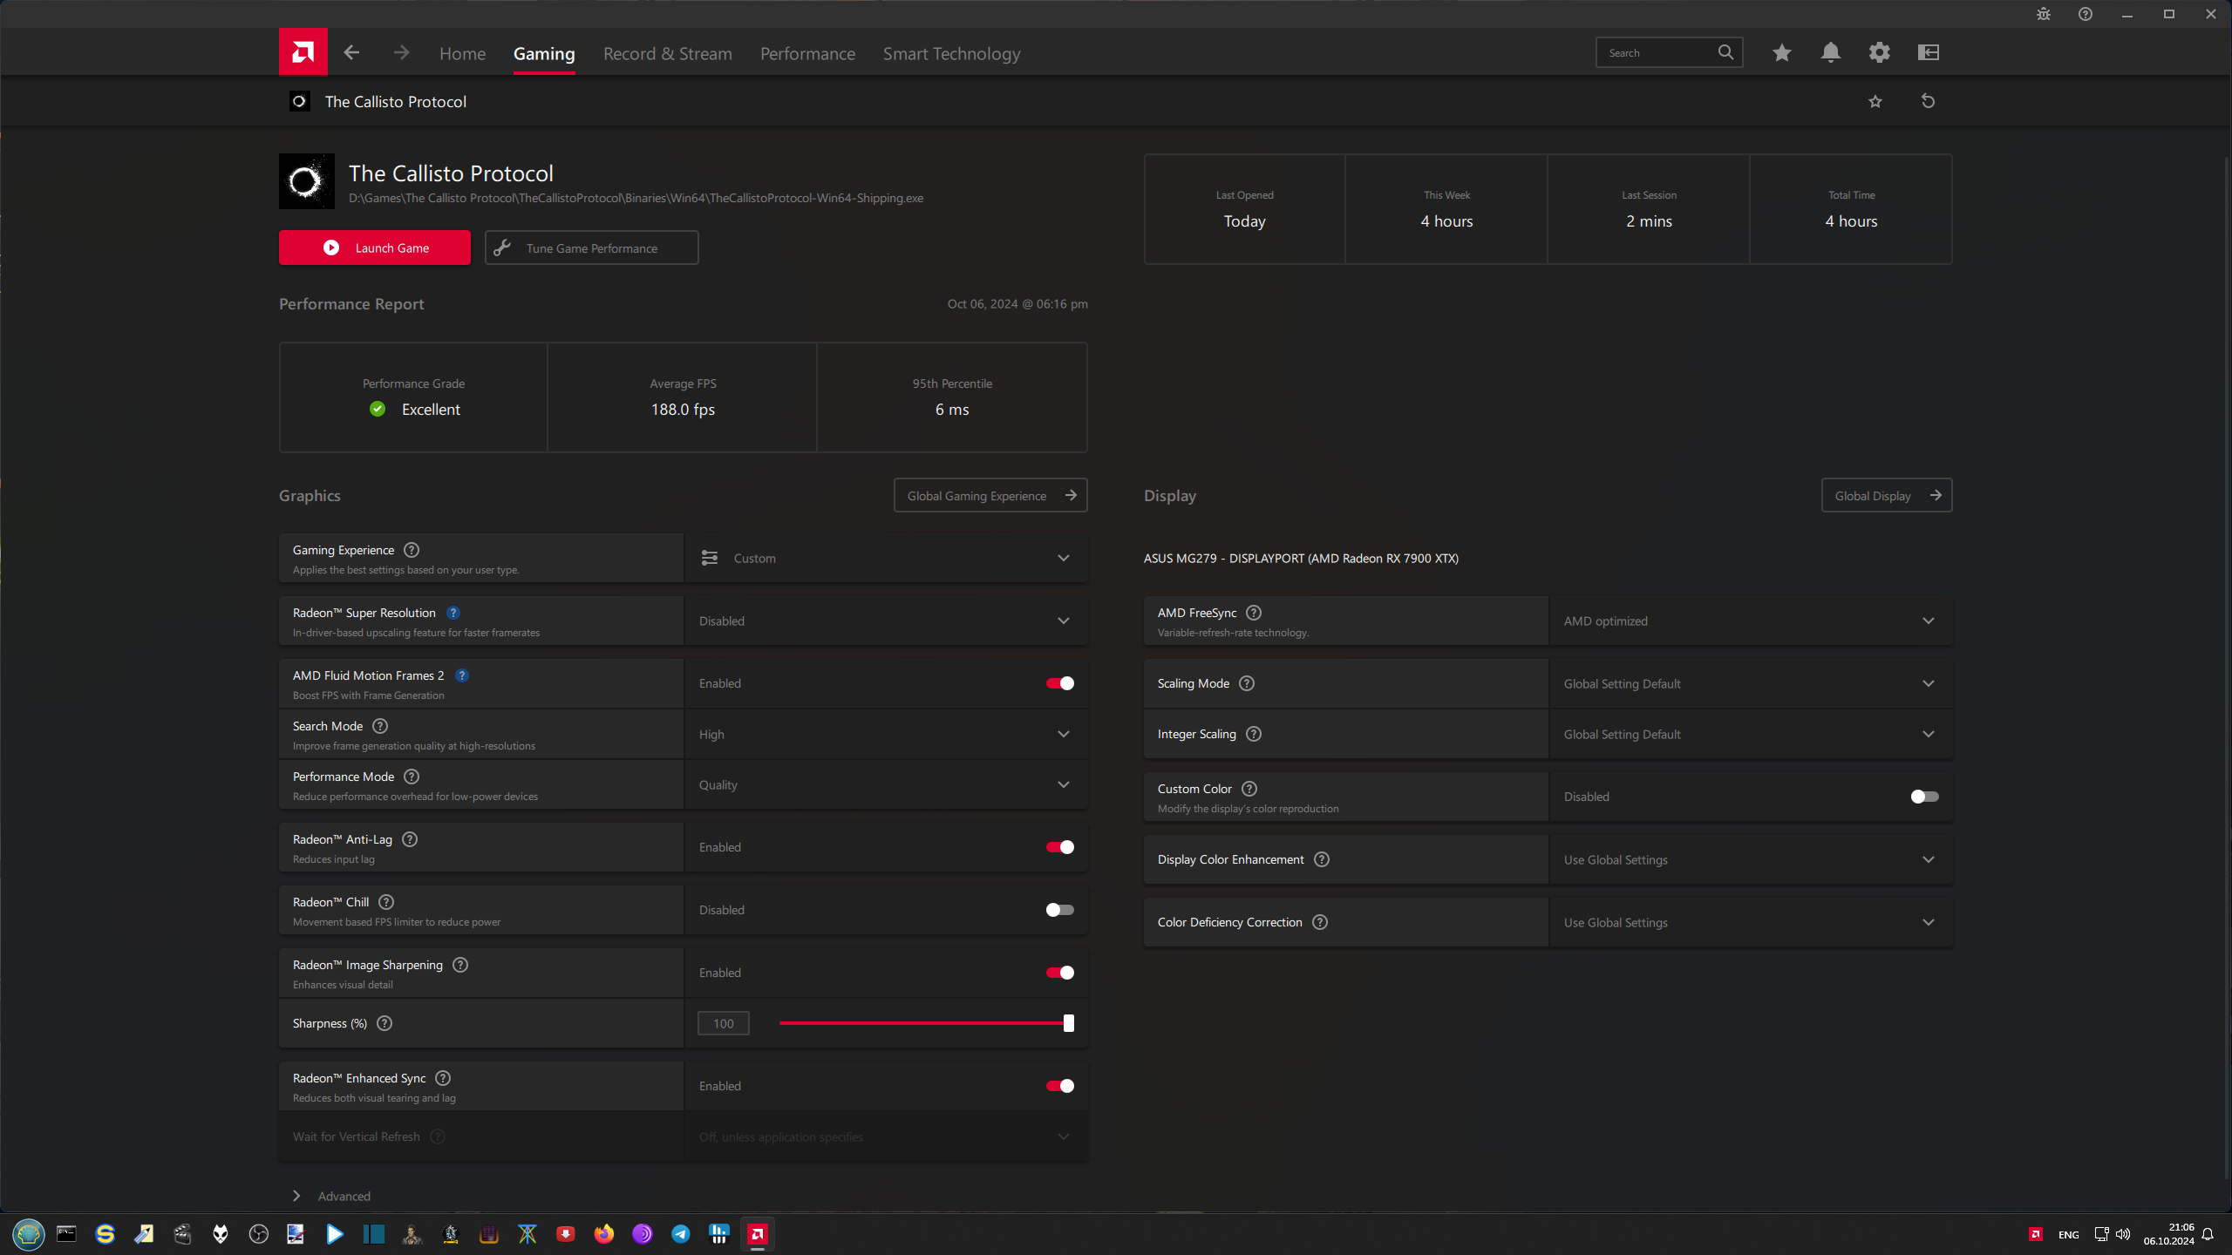2232x1255 pixels.
Task: Switch to the Performance tab
Action: click(807, 54)
